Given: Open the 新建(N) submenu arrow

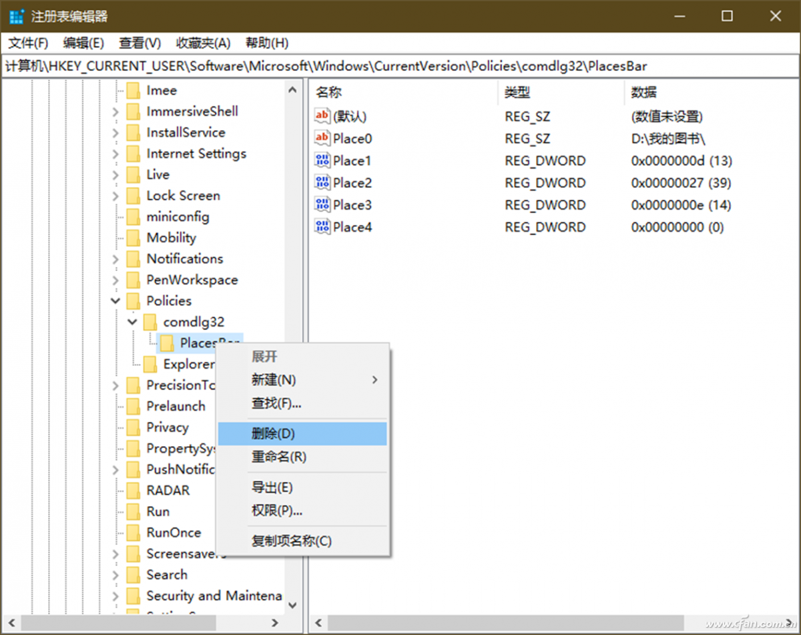Looking at the screenshot, I should tap(374, 379).
